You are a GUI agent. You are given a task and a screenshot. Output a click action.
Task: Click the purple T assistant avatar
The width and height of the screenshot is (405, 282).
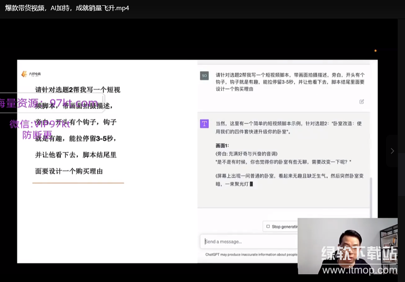205,124
